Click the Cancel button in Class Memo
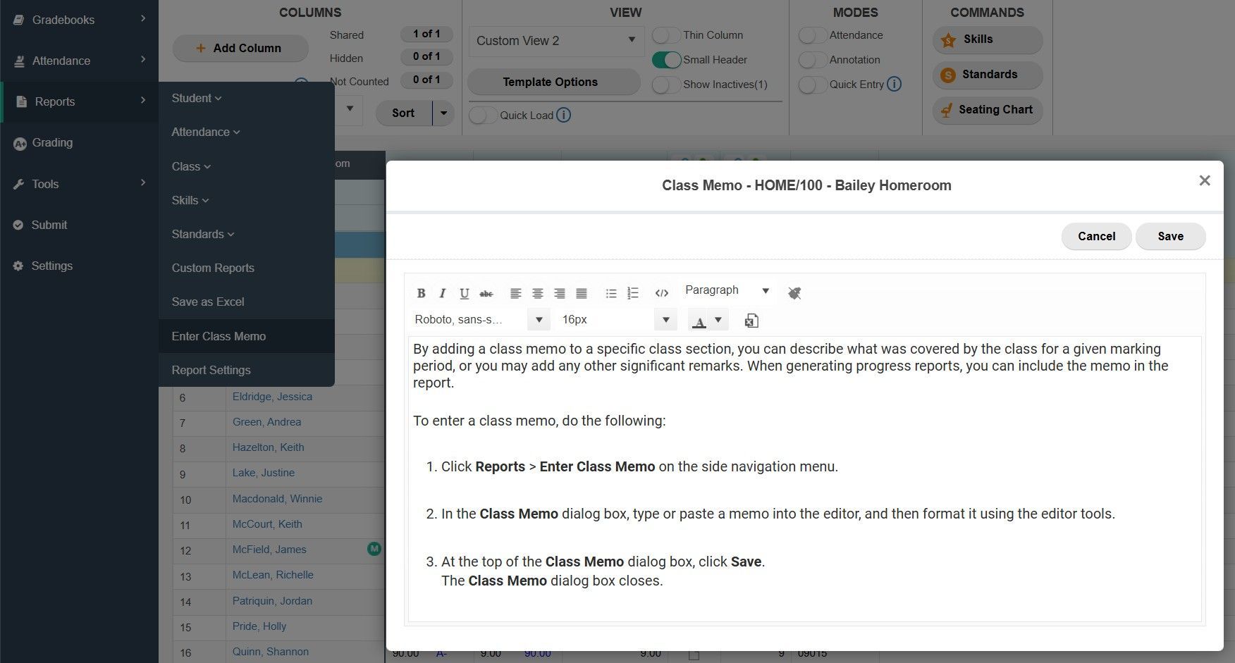 coord(1096,236)
